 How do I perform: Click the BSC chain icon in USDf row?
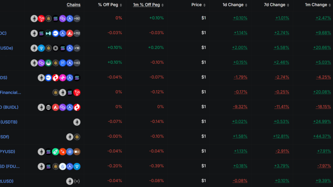(x=77, y=137)
